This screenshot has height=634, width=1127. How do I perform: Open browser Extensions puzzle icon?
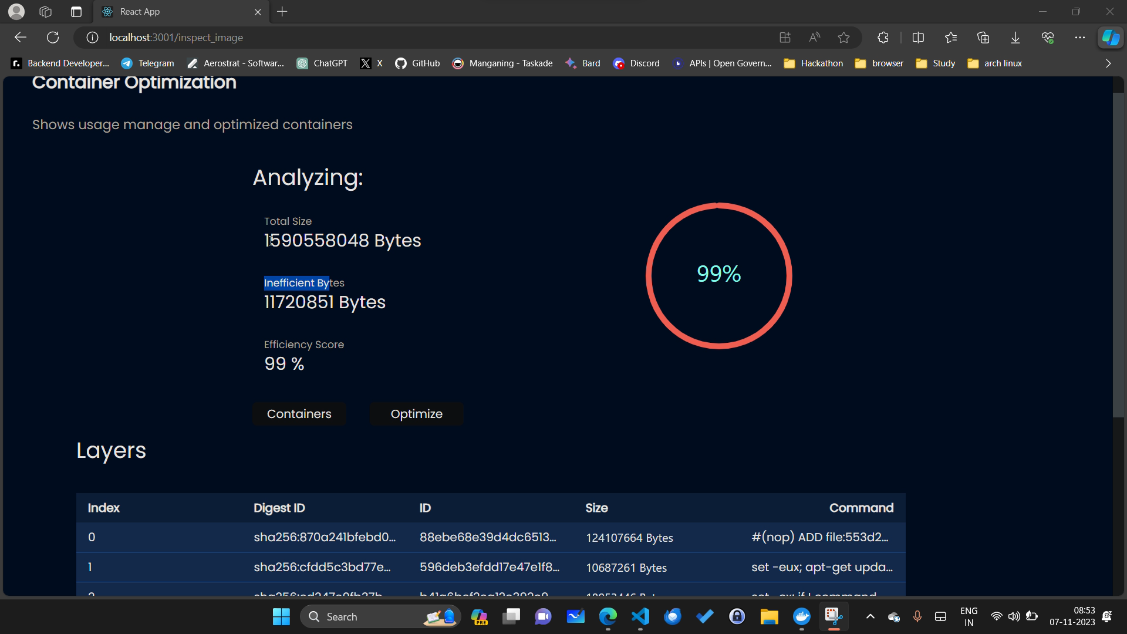883,38
